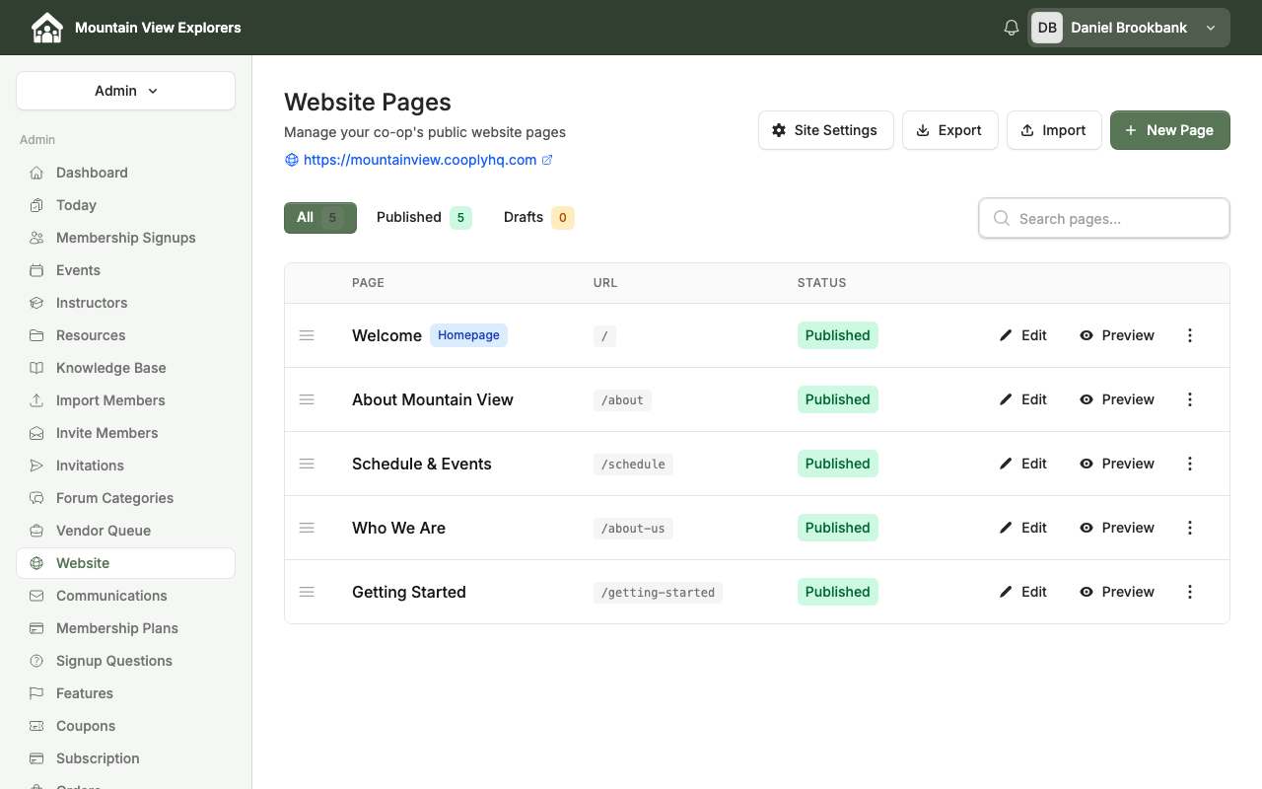This screenshot has width=1262, height=789.
Task: Click the Vendor Queue icon in sidebar
Action: click(x=36, y=531)
